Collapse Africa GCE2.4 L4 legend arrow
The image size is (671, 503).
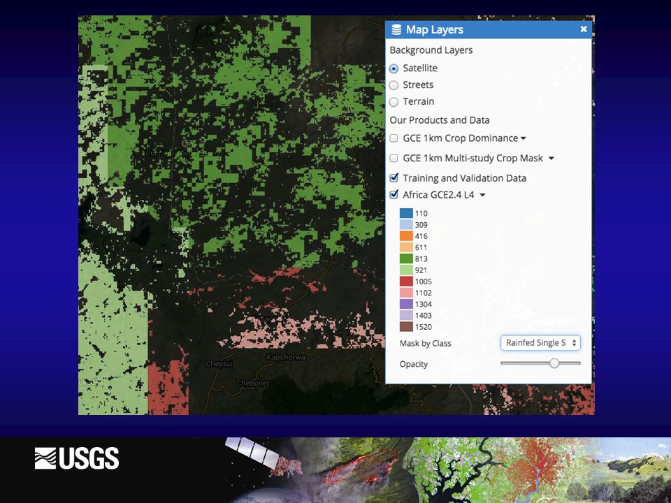[x=482, y=195]
